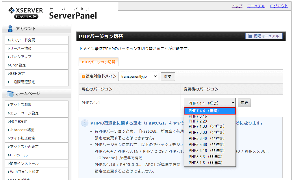Click the blue info icon
Screen dimensions: 293x180
[85, 123]
